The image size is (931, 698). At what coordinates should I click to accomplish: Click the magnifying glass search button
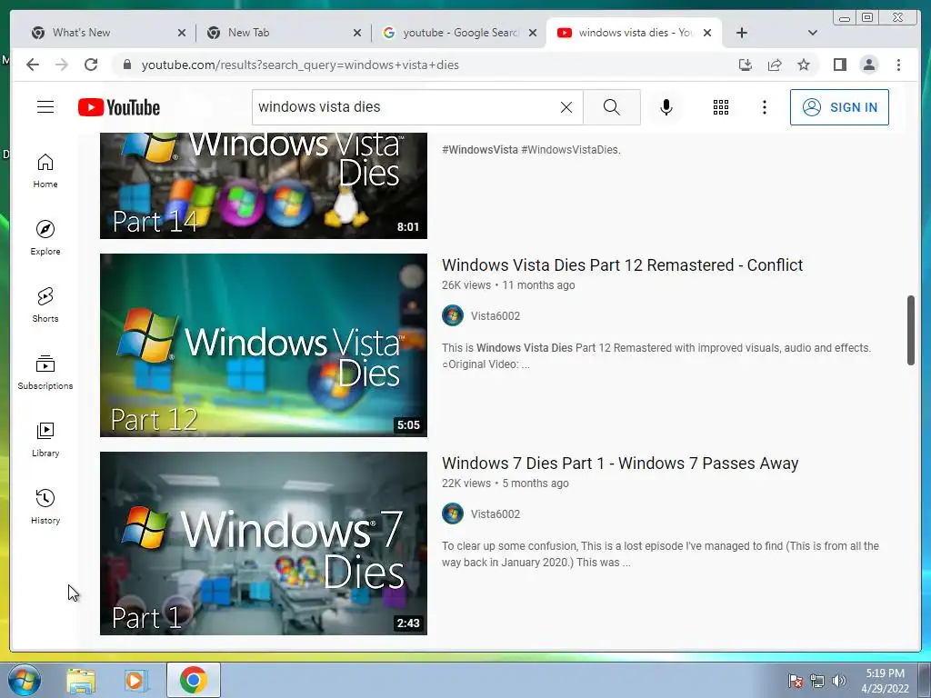(x=612, y=107)
